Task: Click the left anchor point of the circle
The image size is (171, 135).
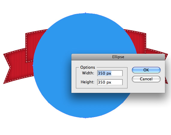Action: click(x=33, y=65)
